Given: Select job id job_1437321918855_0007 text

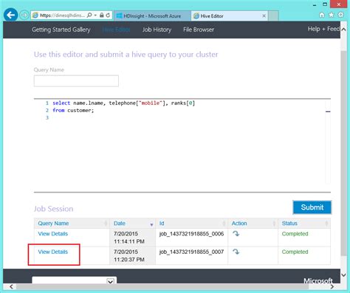Looking at the screenshot, I should 191,252.
